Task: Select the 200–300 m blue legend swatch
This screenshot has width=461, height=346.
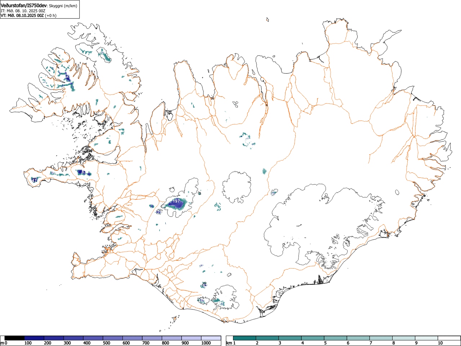Action: [54, 338]
